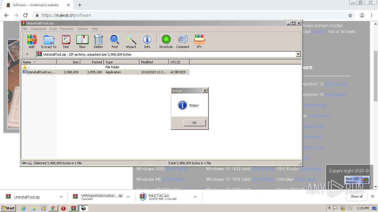The width and height of the screenshot is (378, 212).
Task: Close the downloads bar
Action: 373,196
